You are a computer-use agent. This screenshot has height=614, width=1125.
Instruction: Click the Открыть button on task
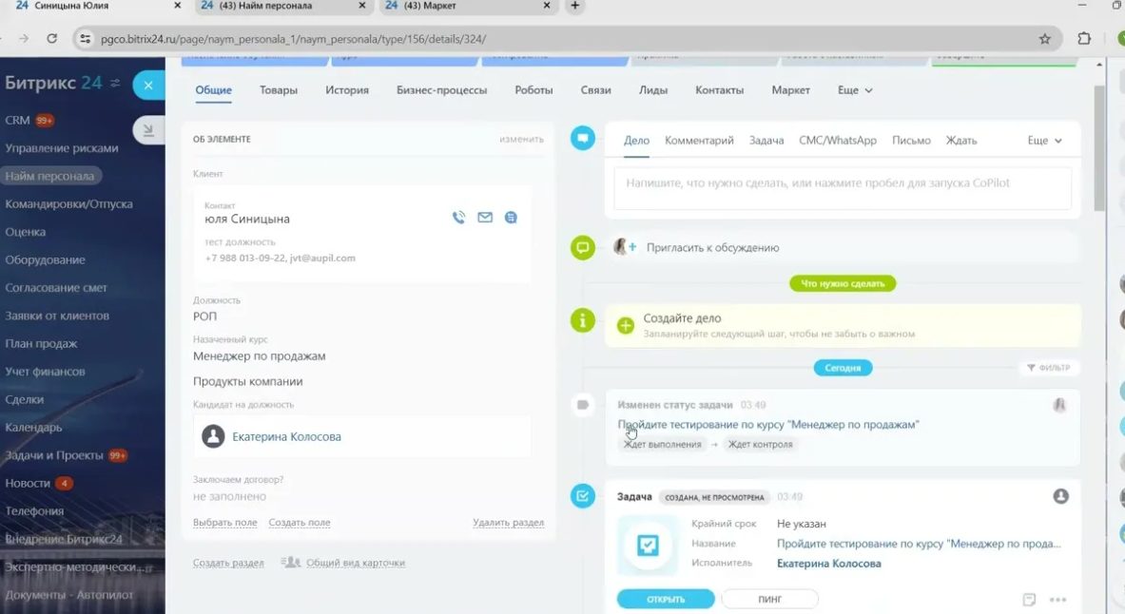pyautogui.click(x=665, y=599)
